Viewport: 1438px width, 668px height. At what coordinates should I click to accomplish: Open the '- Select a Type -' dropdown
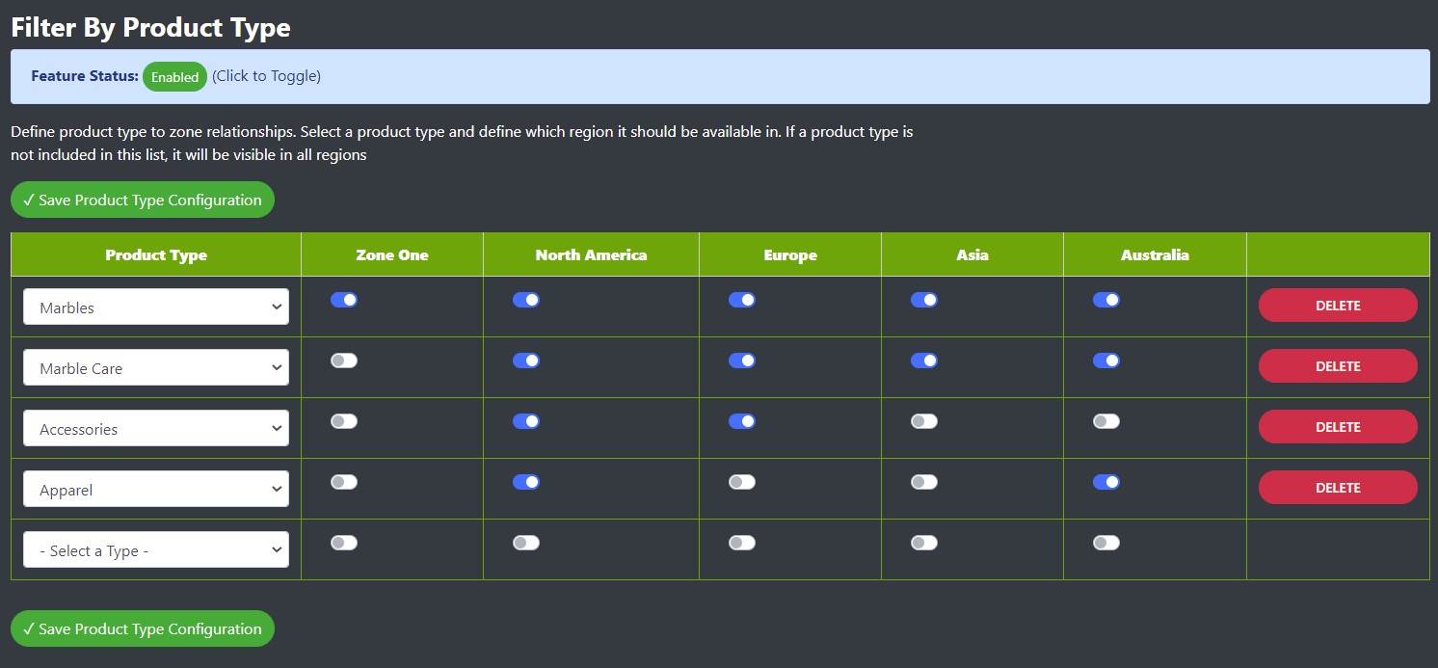pos(156,550)
